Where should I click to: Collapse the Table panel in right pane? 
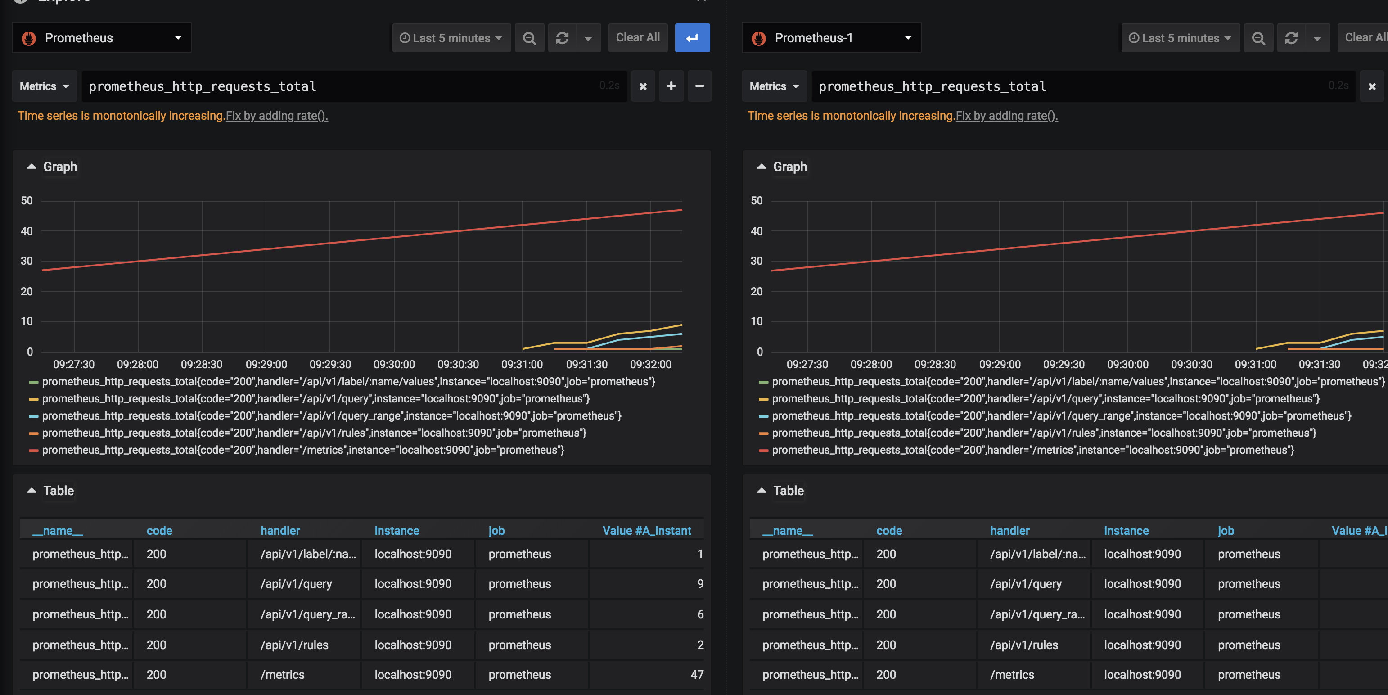coord(761,490)
